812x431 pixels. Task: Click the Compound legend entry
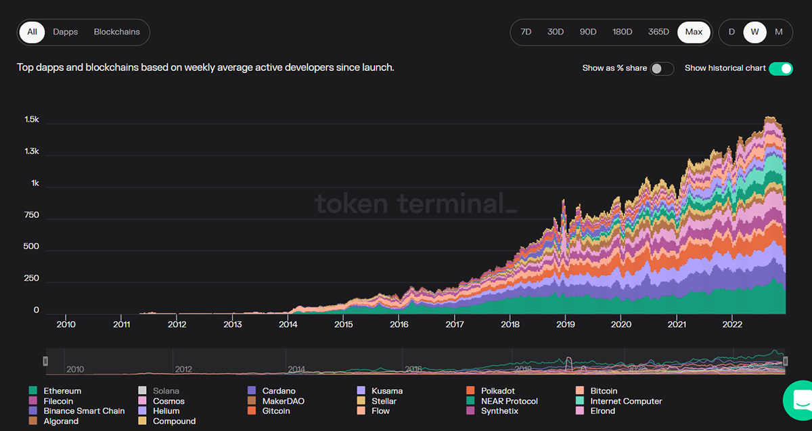tap(166, 421)
